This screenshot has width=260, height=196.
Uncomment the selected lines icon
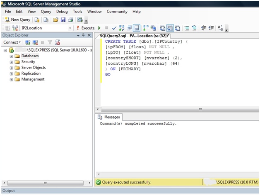pos(194,28)
